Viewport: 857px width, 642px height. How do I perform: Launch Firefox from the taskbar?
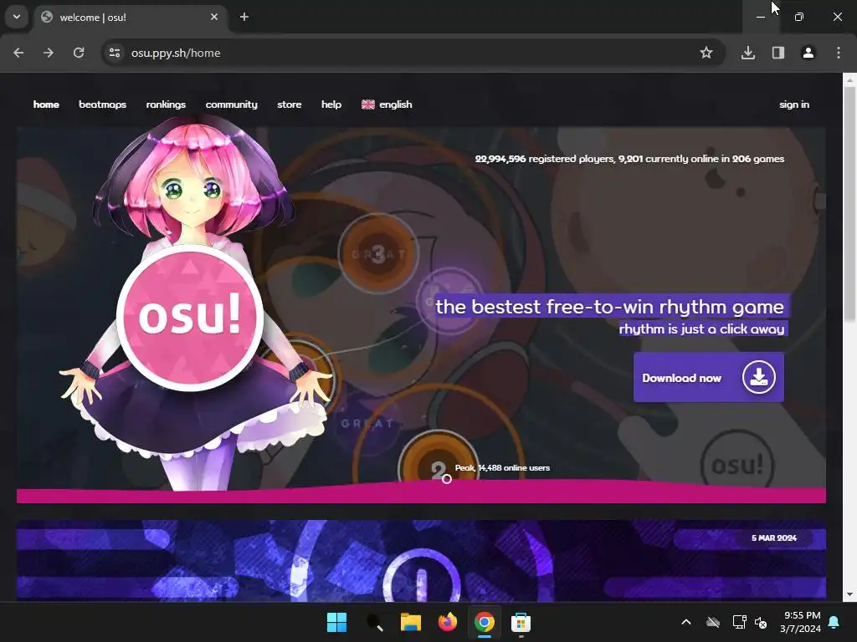pos(448,622)
